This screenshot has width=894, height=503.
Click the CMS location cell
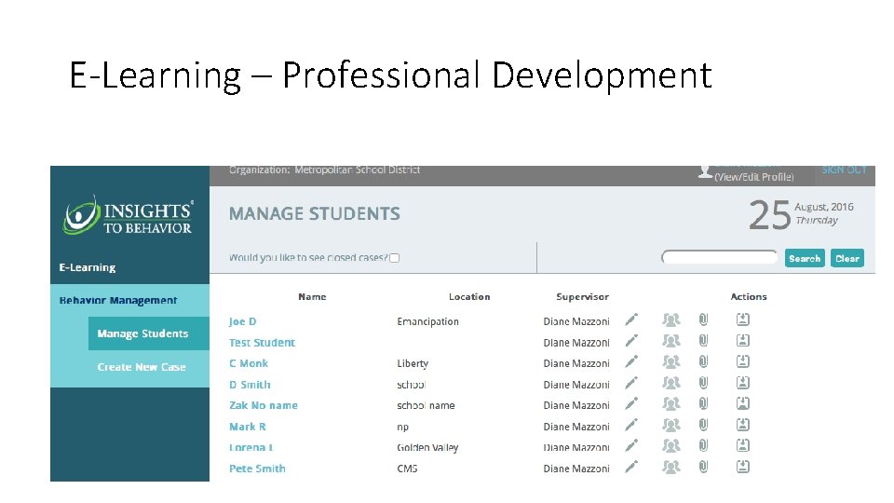pos(407,469)
